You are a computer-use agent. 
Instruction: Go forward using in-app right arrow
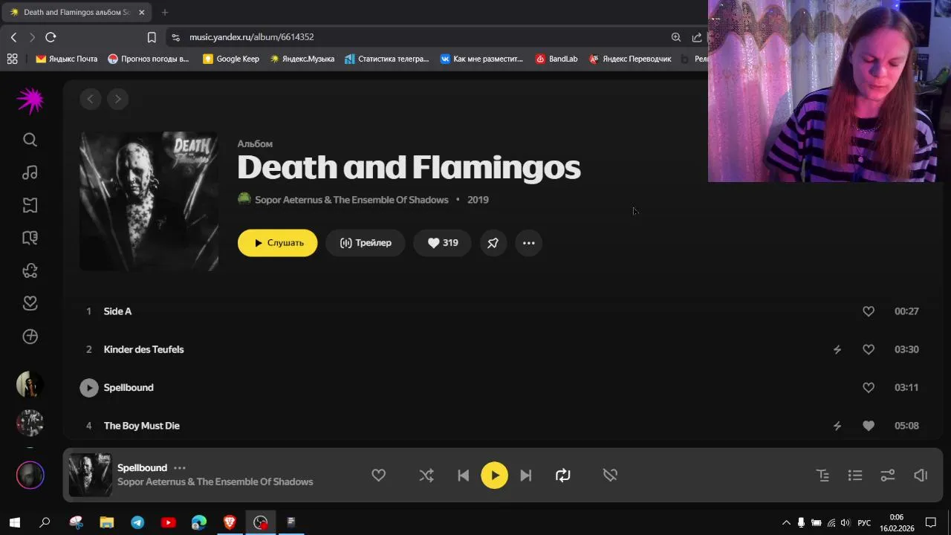point(117,99)
